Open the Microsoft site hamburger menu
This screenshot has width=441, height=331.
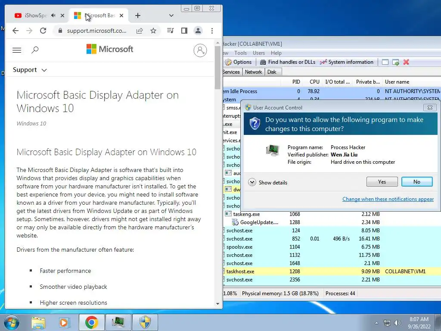(x=17, y=50)
